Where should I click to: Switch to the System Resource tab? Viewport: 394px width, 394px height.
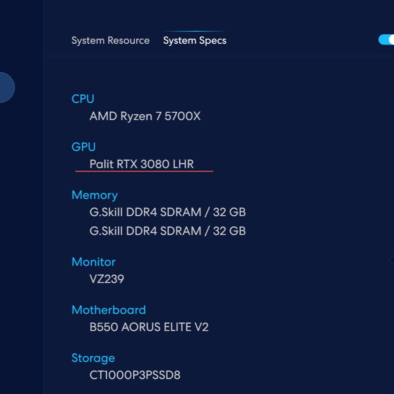point(110,40)
